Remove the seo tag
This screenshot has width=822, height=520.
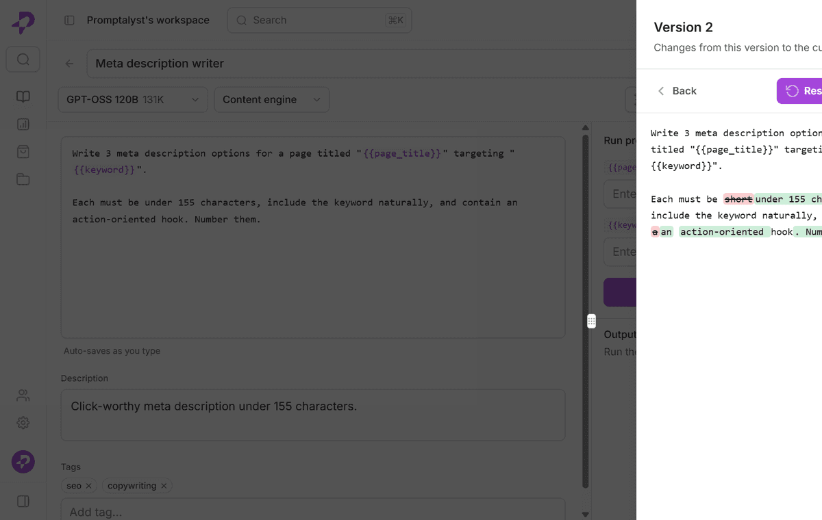(88, 486)
